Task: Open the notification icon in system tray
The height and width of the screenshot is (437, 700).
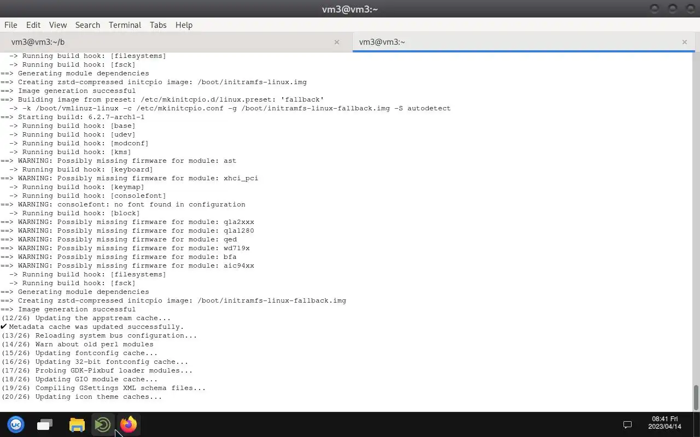Action: click(628, 424)
